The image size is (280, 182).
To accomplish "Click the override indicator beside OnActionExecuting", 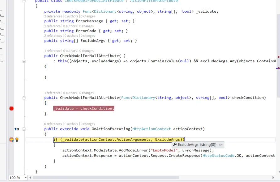I will pos(17,129).
